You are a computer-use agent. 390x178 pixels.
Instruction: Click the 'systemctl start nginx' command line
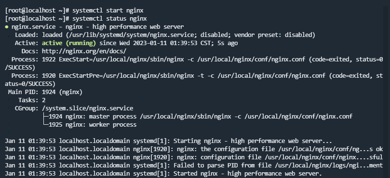click(x=74, y=11)
